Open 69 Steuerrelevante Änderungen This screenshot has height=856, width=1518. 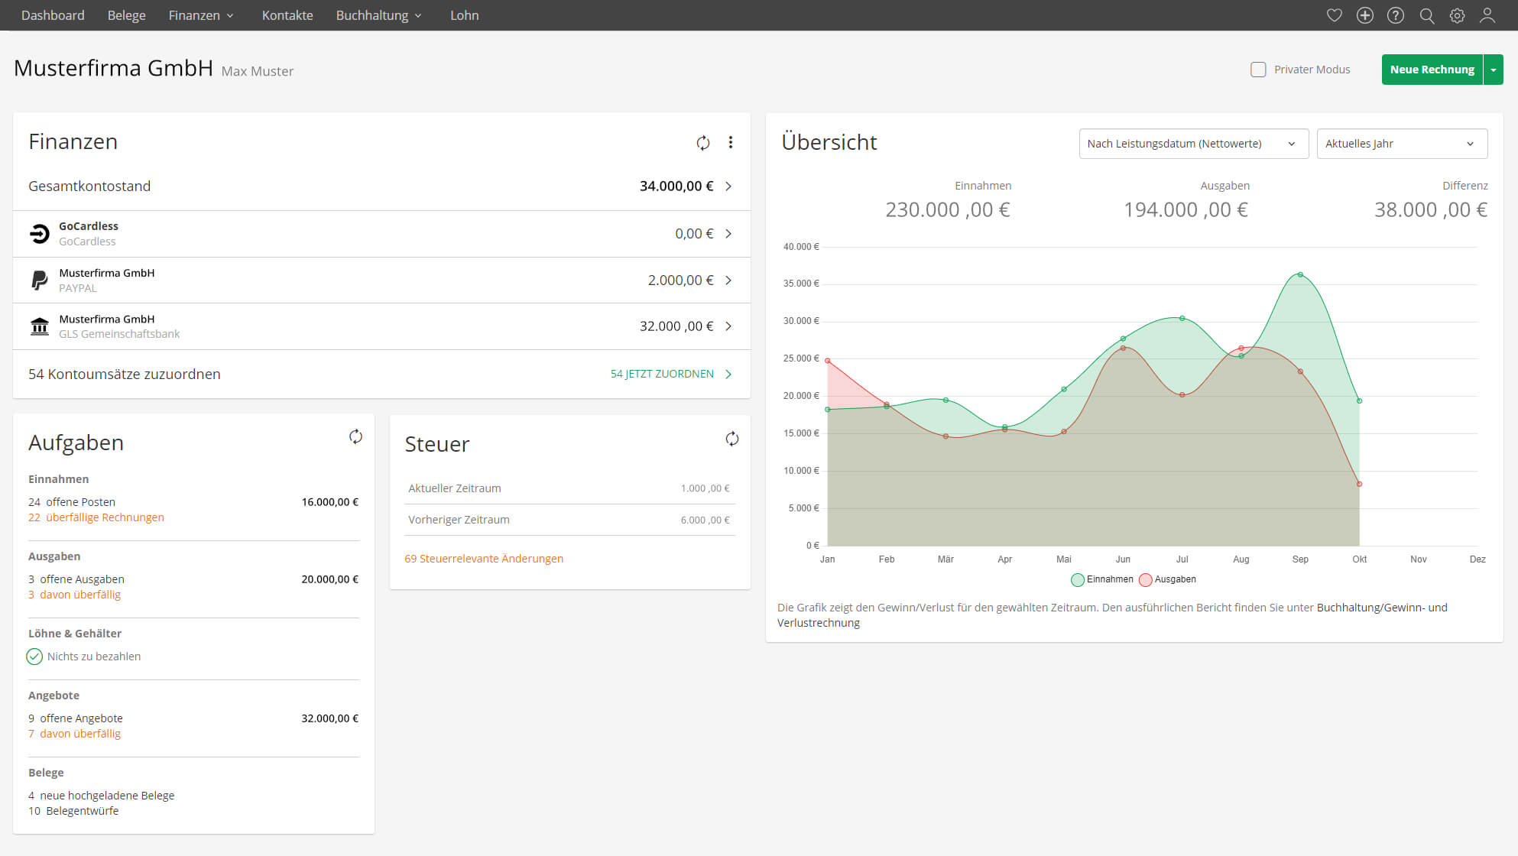click(x=484, y=559)
